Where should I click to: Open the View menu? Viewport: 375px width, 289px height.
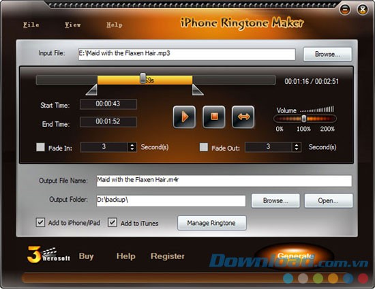click(73, 25)
